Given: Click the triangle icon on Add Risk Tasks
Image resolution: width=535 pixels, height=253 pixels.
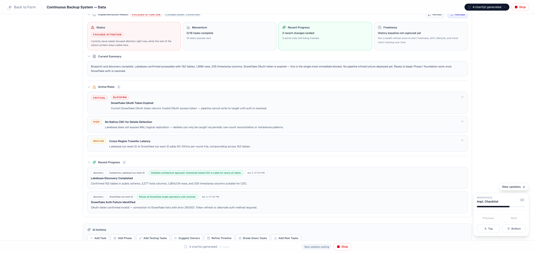Looking at the screenshot, I should coord(275,238).
